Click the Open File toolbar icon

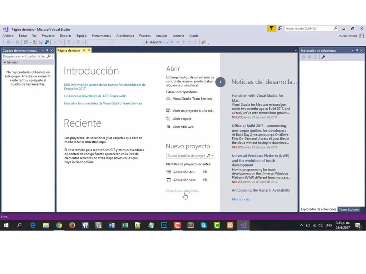tap(35, 42)
